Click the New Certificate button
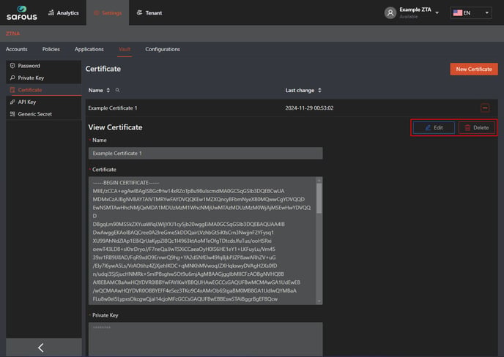504x357 pixels. point(473,69)
